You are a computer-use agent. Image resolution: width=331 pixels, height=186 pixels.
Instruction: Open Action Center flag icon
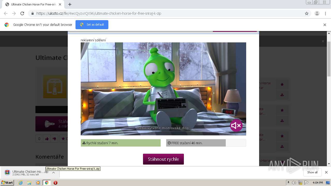306,183
